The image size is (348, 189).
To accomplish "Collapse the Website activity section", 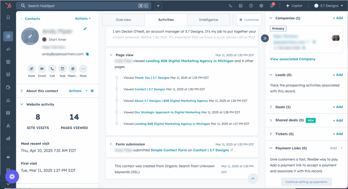I will 22,104.
